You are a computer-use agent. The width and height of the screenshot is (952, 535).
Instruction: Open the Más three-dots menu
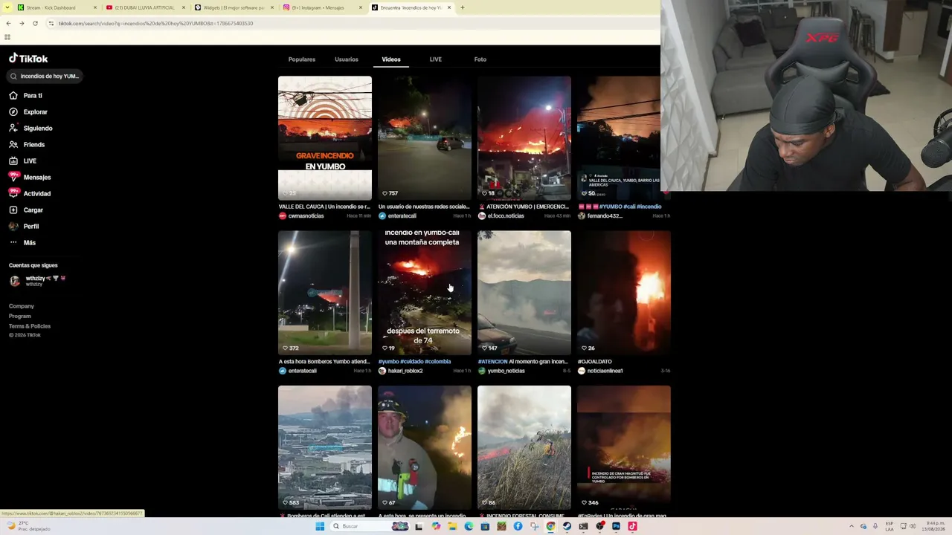13,242
